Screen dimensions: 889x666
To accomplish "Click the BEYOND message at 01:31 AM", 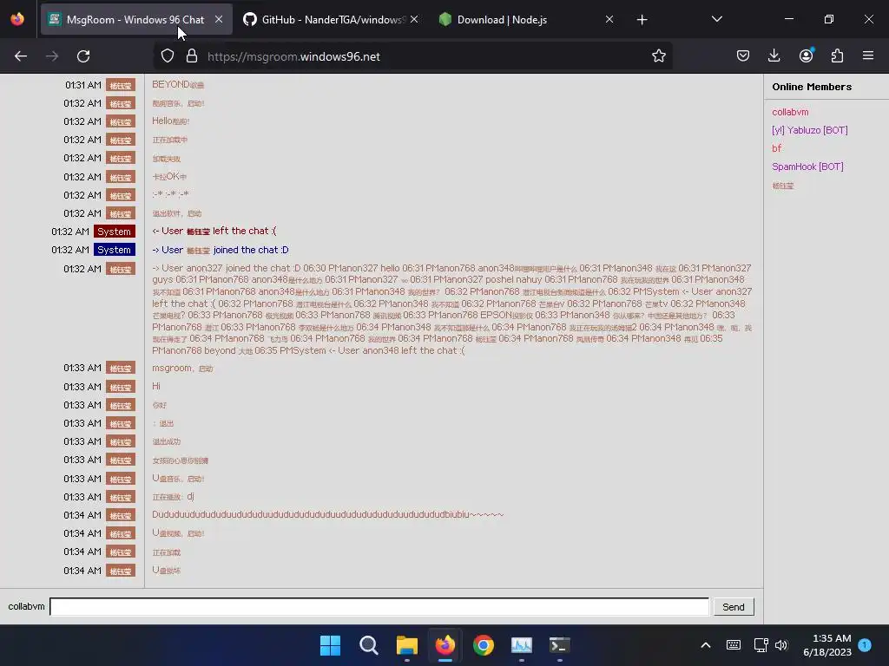I will 177,84.
